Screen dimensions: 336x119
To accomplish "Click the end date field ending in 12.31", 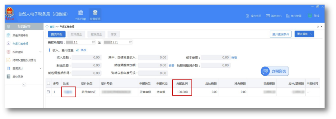I will pyautogui.click(x=118, y=42).
